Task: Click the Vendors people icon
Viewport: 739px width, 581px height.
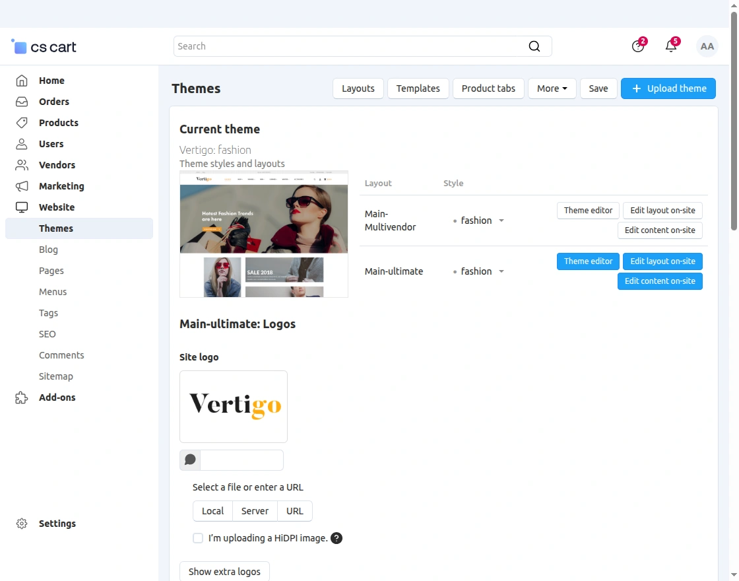Action: [22, 165]
